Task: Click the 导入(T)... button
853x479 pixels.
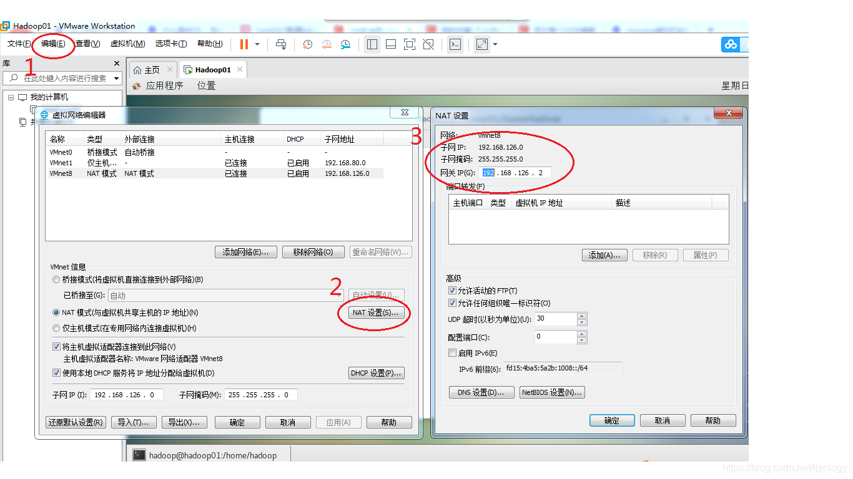Action: coord(134,422)
